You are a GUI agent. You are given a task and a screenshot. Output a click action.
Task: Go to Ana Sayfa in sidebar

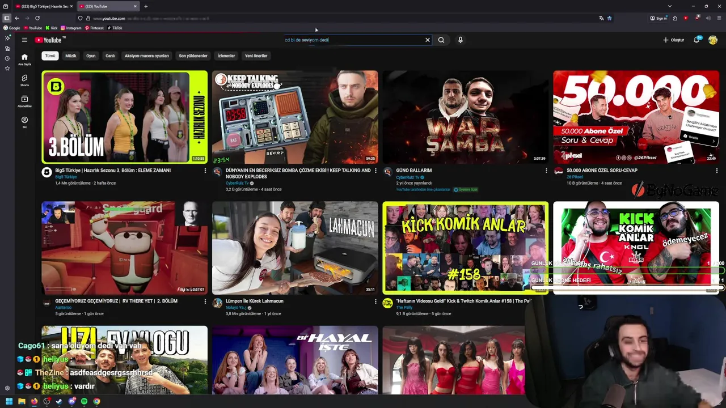(x=24, y=59)
